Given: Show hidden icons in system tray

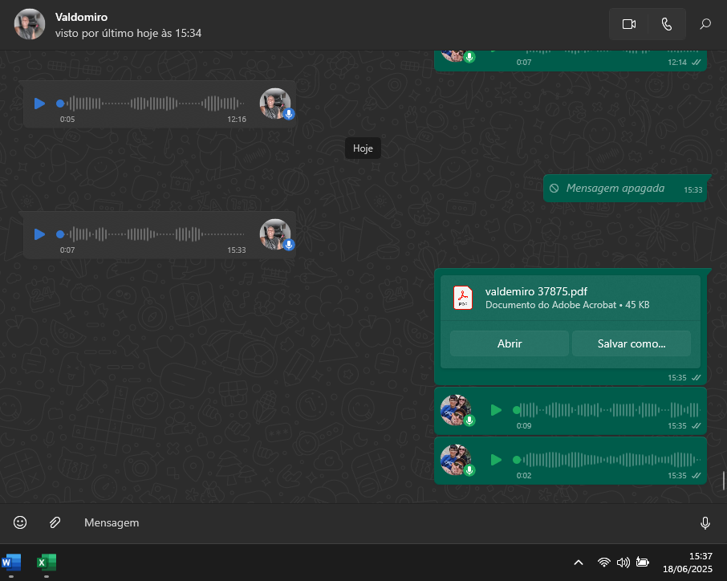Looking at the screenshot, I should click(578, 563).
